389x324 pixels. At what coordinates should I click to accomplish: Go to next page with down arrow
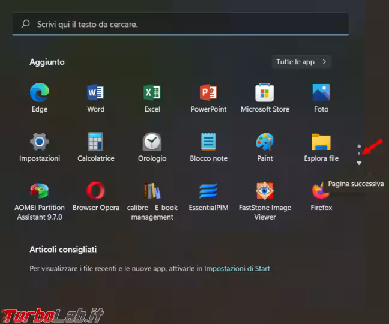[359, 163]
